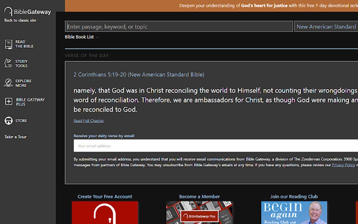Open the New American Standard version dropdown
The width and height of the screenshot is (358, 224).
(326, 26)
